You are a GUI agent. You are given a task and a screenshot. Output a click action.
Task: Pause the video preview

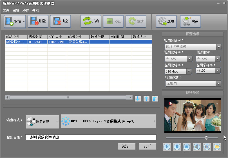[x=177, y=146]
